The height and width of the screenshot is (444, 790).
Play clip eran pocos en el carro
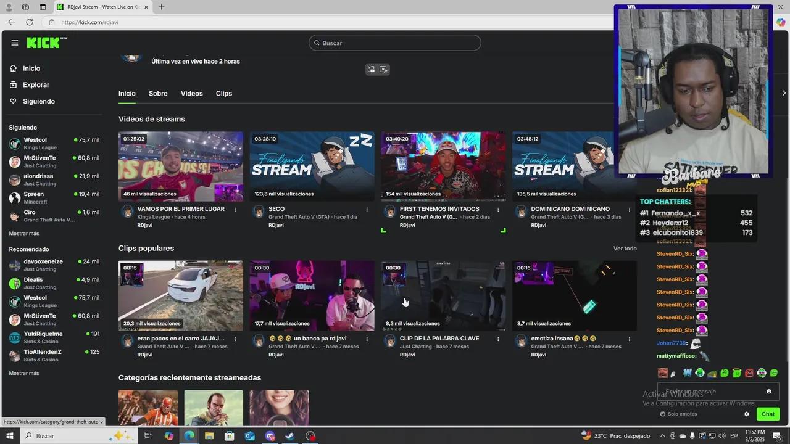click(x=181, y=295)
